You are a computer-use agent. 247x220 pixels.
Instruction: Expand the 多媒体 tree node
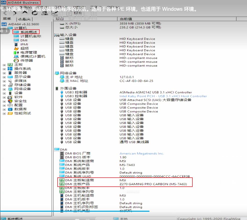[4, 81]
